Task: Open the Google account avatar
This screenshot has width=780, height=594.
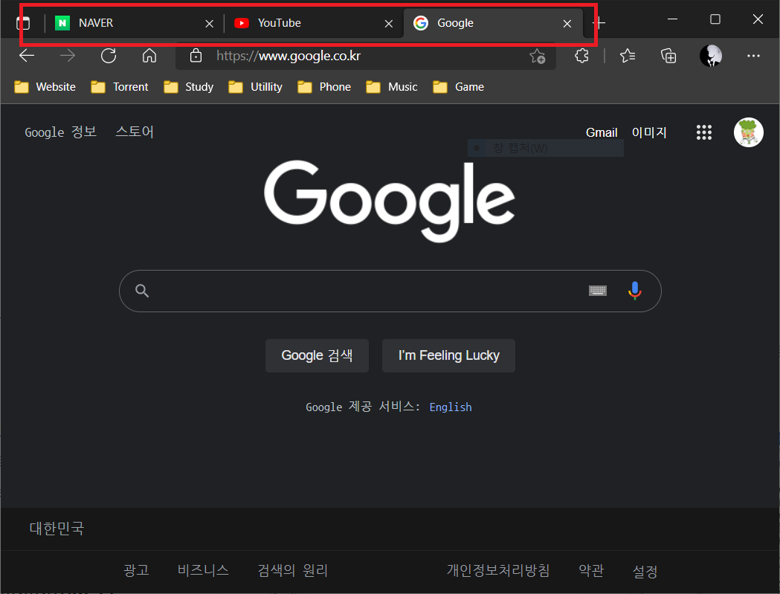Action: point(749,132)
